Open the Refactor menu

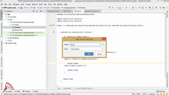click(x=35, y=4)
